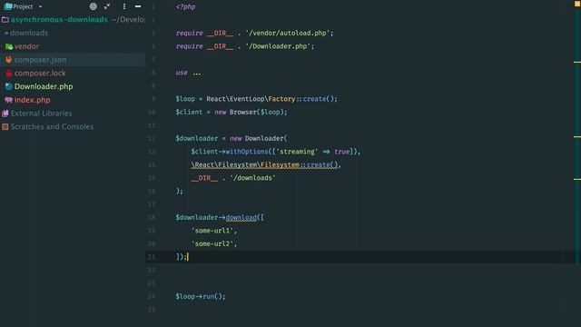Open Scratches and Consoles

click(52, 126)
